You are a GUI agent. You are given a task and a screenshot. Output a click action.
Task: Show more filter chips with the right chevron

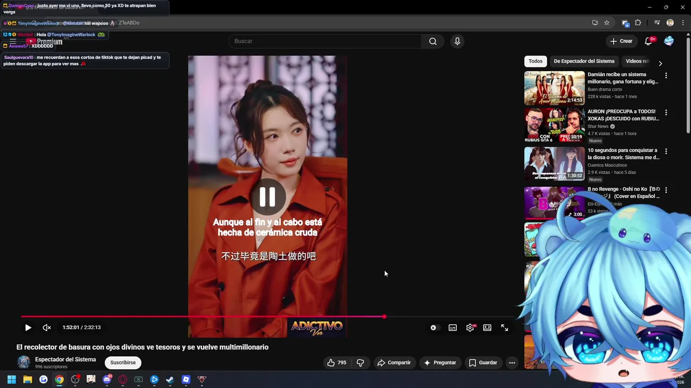[660, 63]
